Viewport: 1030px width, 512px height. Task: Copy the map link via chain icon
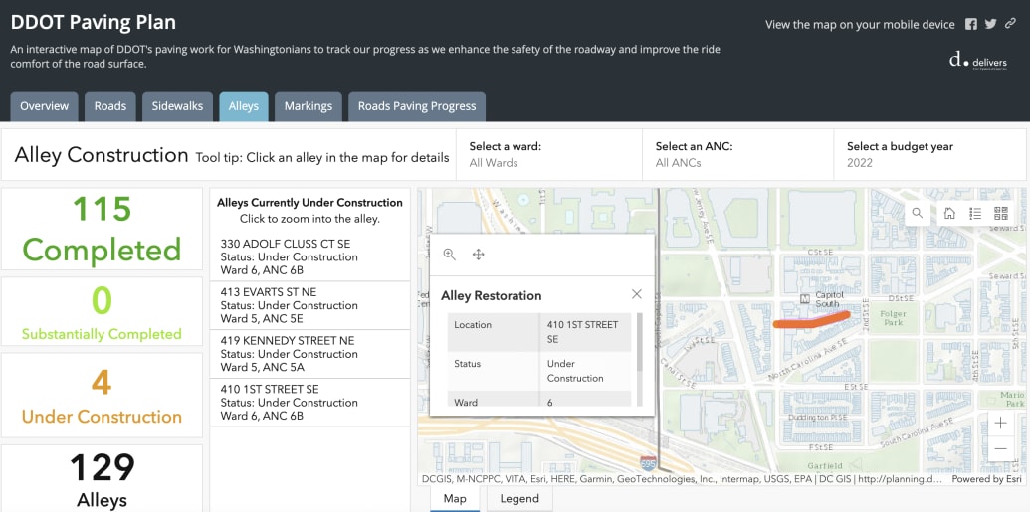click(x=1011, y=25)
